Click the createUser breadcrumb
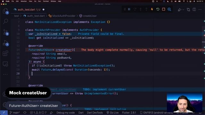The width and height of the screenshot is (205, 115). point(90,16)
